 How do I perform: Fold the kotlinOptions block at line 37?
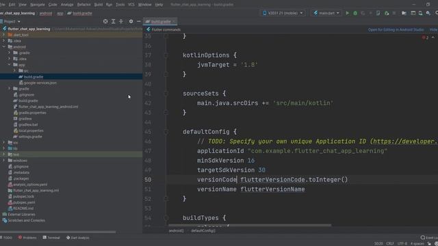(x=166, y=55)
